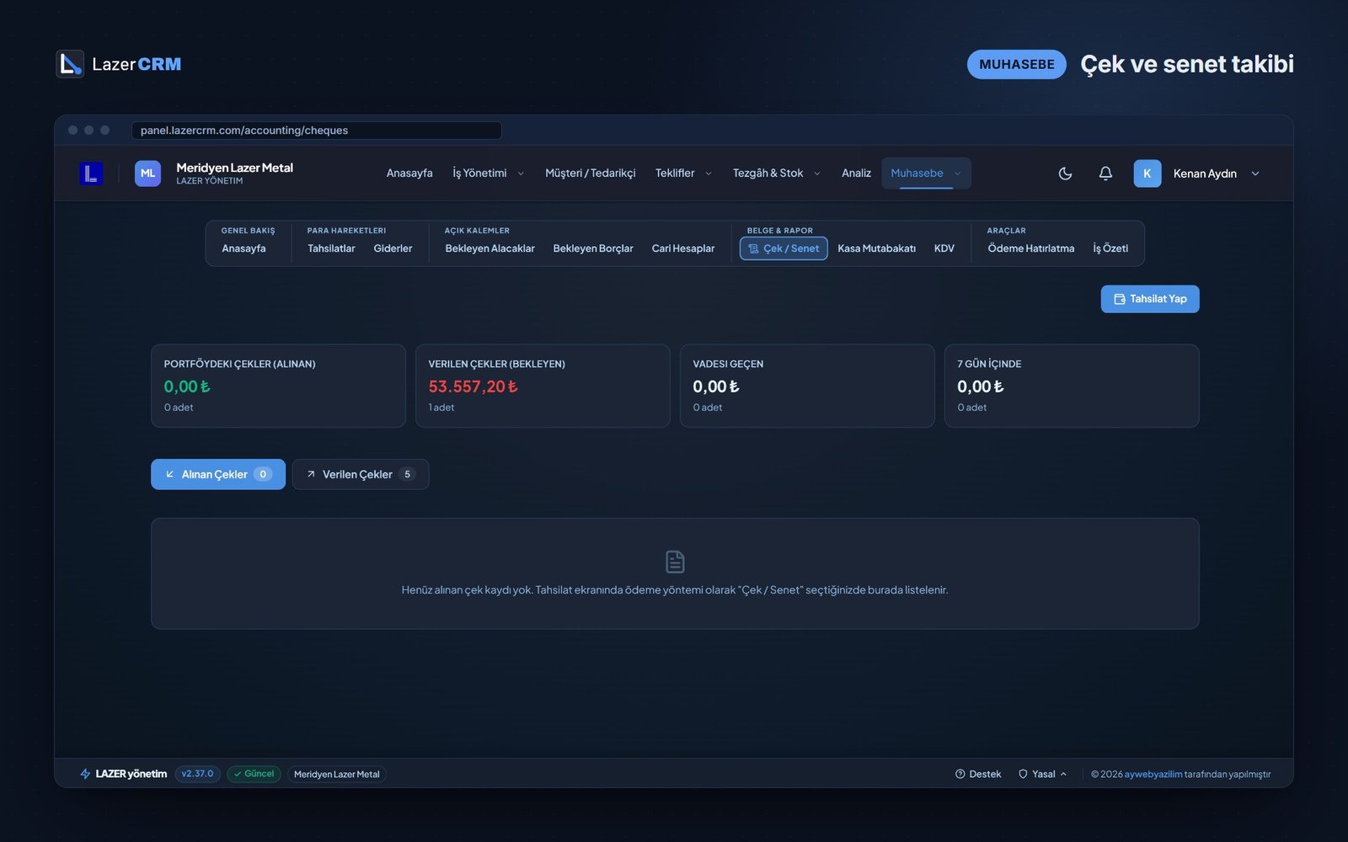Open İş Özeti tool
The width and height of the screenshot is (1348, 842).
[1110, 248]
